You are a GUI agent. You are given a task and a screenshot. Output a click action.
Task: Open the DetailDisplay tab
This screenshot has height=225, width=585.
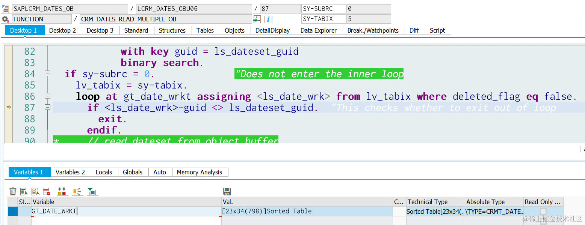[x=273, y=30]
